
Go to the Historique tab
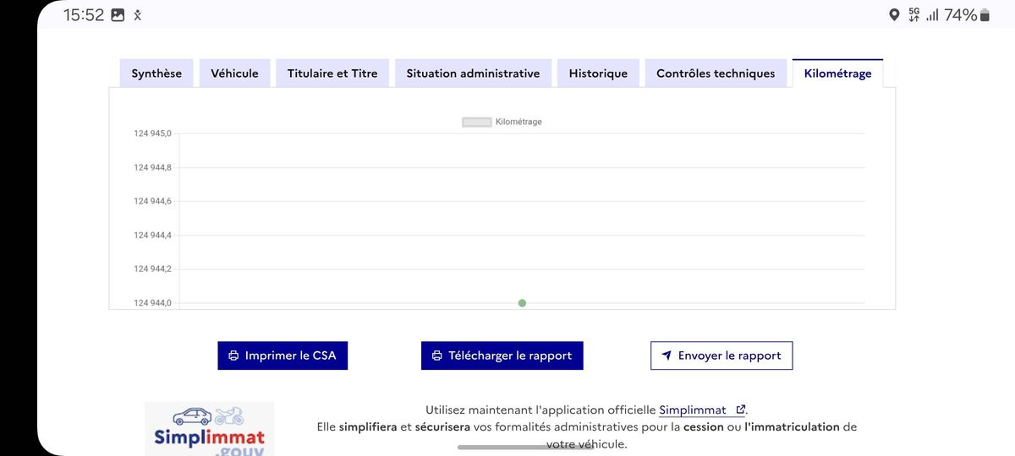pos(598,73)
